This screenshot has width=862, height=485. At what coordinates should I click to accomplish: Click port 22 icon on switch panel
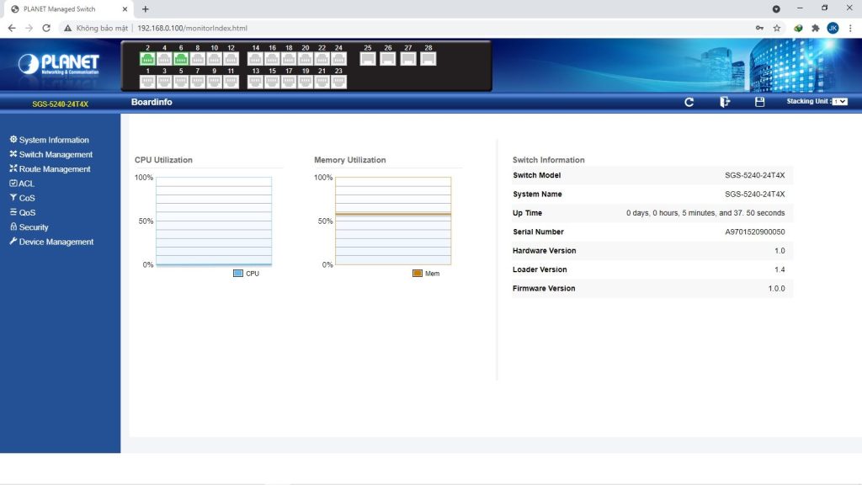(322, 59)
